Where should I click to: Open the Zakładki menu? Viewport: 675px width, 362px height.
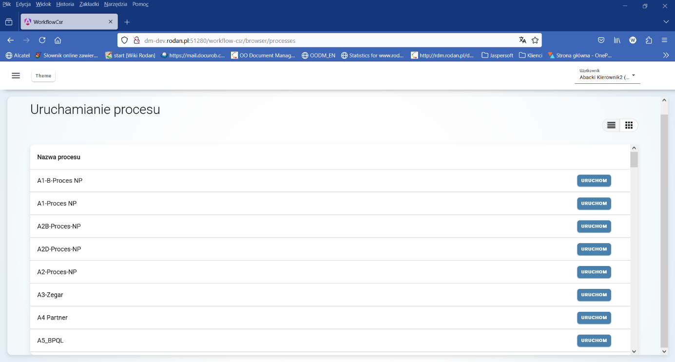(89, 4)
